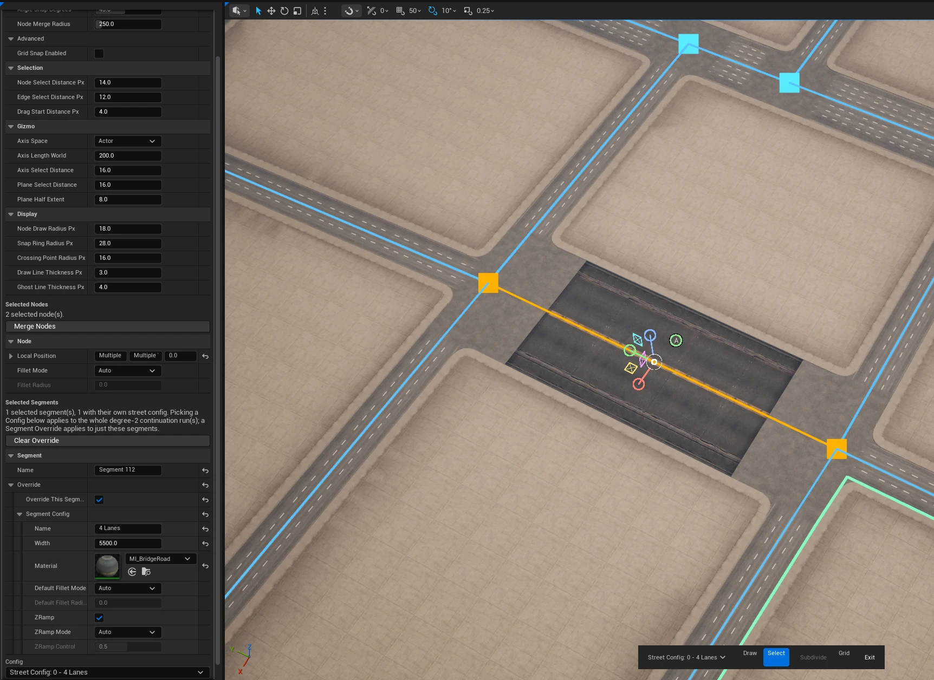Activate the Select object arrow tool

tap(258, 11)
